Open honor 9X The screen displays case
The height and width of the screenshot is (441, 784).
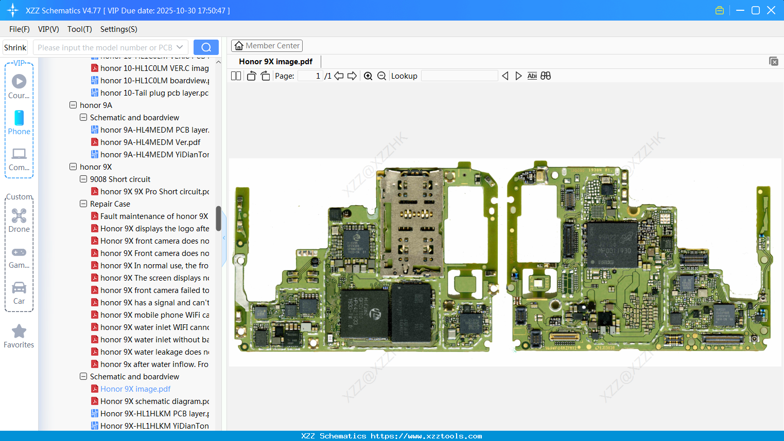(x=150, y=278)
